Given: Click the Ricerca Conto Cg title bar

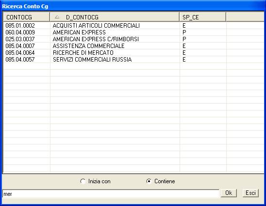Looking at the screenshot, I should (133, 6).
